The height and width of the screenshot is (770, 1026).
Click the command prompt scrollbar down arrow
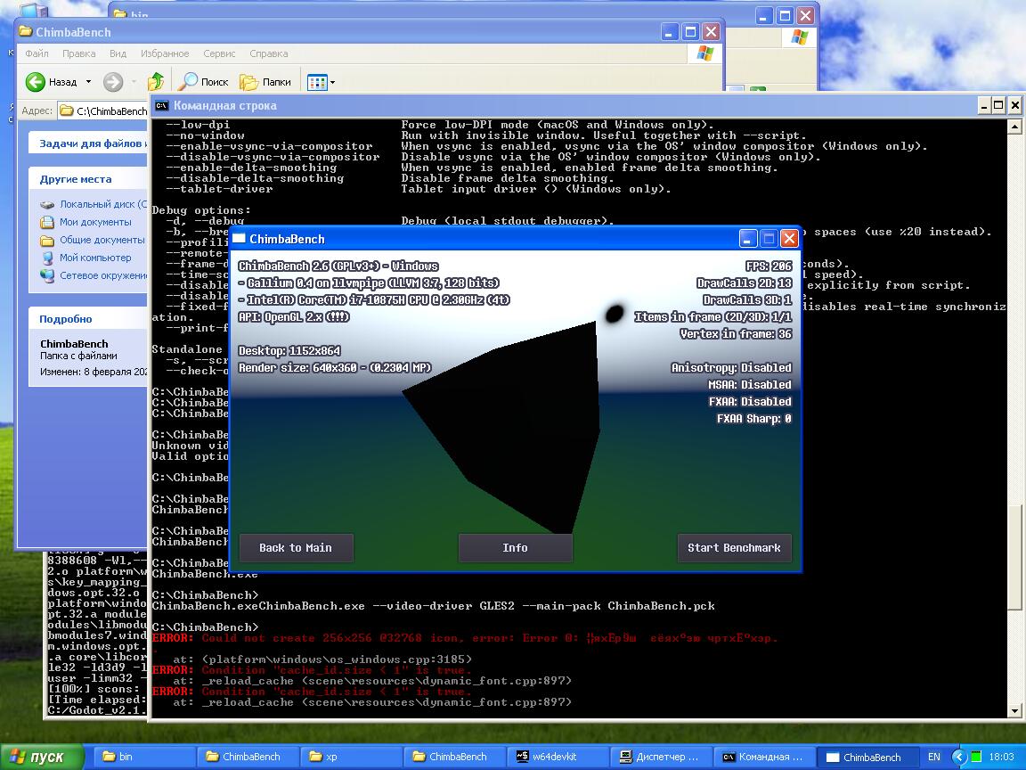[x=1014, y=710]
